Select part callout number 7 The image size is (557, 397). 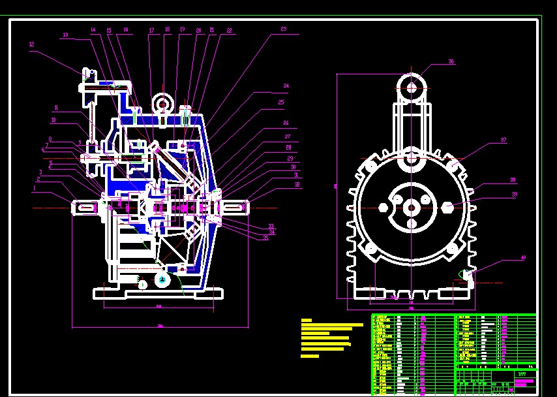pos(46,145)
